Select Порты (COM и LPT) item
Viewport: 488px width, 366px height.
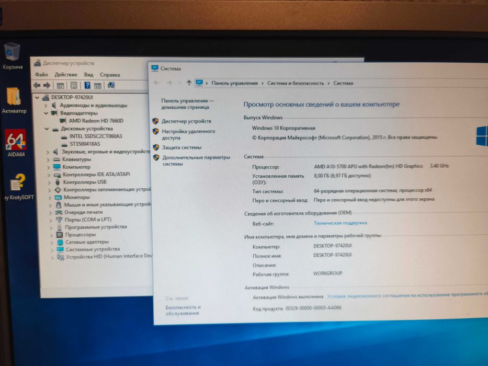[x=88, y=220]
